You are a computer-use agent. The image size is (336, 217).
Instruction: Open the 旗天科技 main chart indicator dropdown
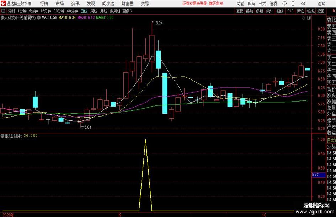coord(39,17)
